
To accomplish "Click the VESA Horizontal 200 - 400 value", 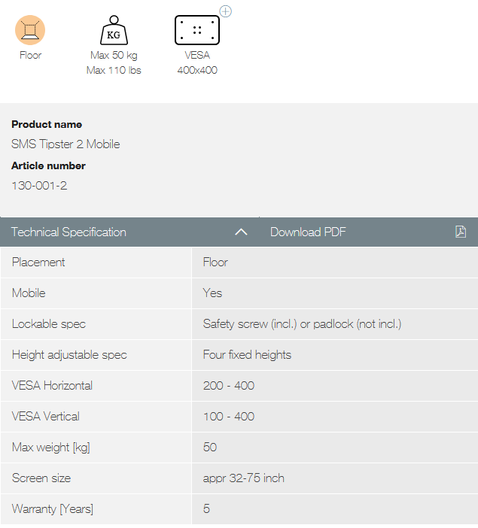I will coord(229,385).
